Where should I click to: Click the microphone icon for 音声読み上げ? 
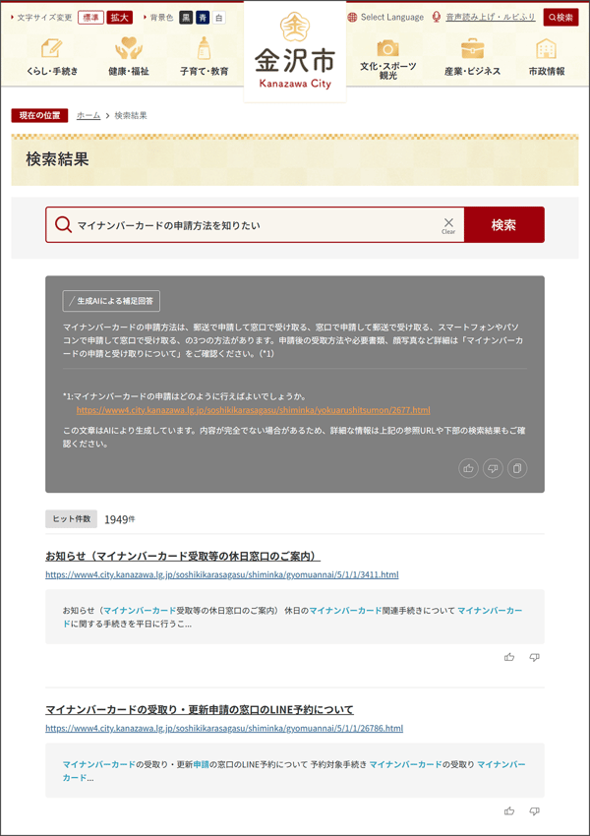(x=437, y=17)
